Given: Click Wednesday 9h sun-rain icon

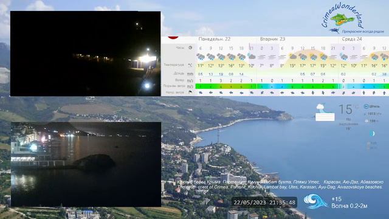Looking at the screenshot, I should point(374,57).
